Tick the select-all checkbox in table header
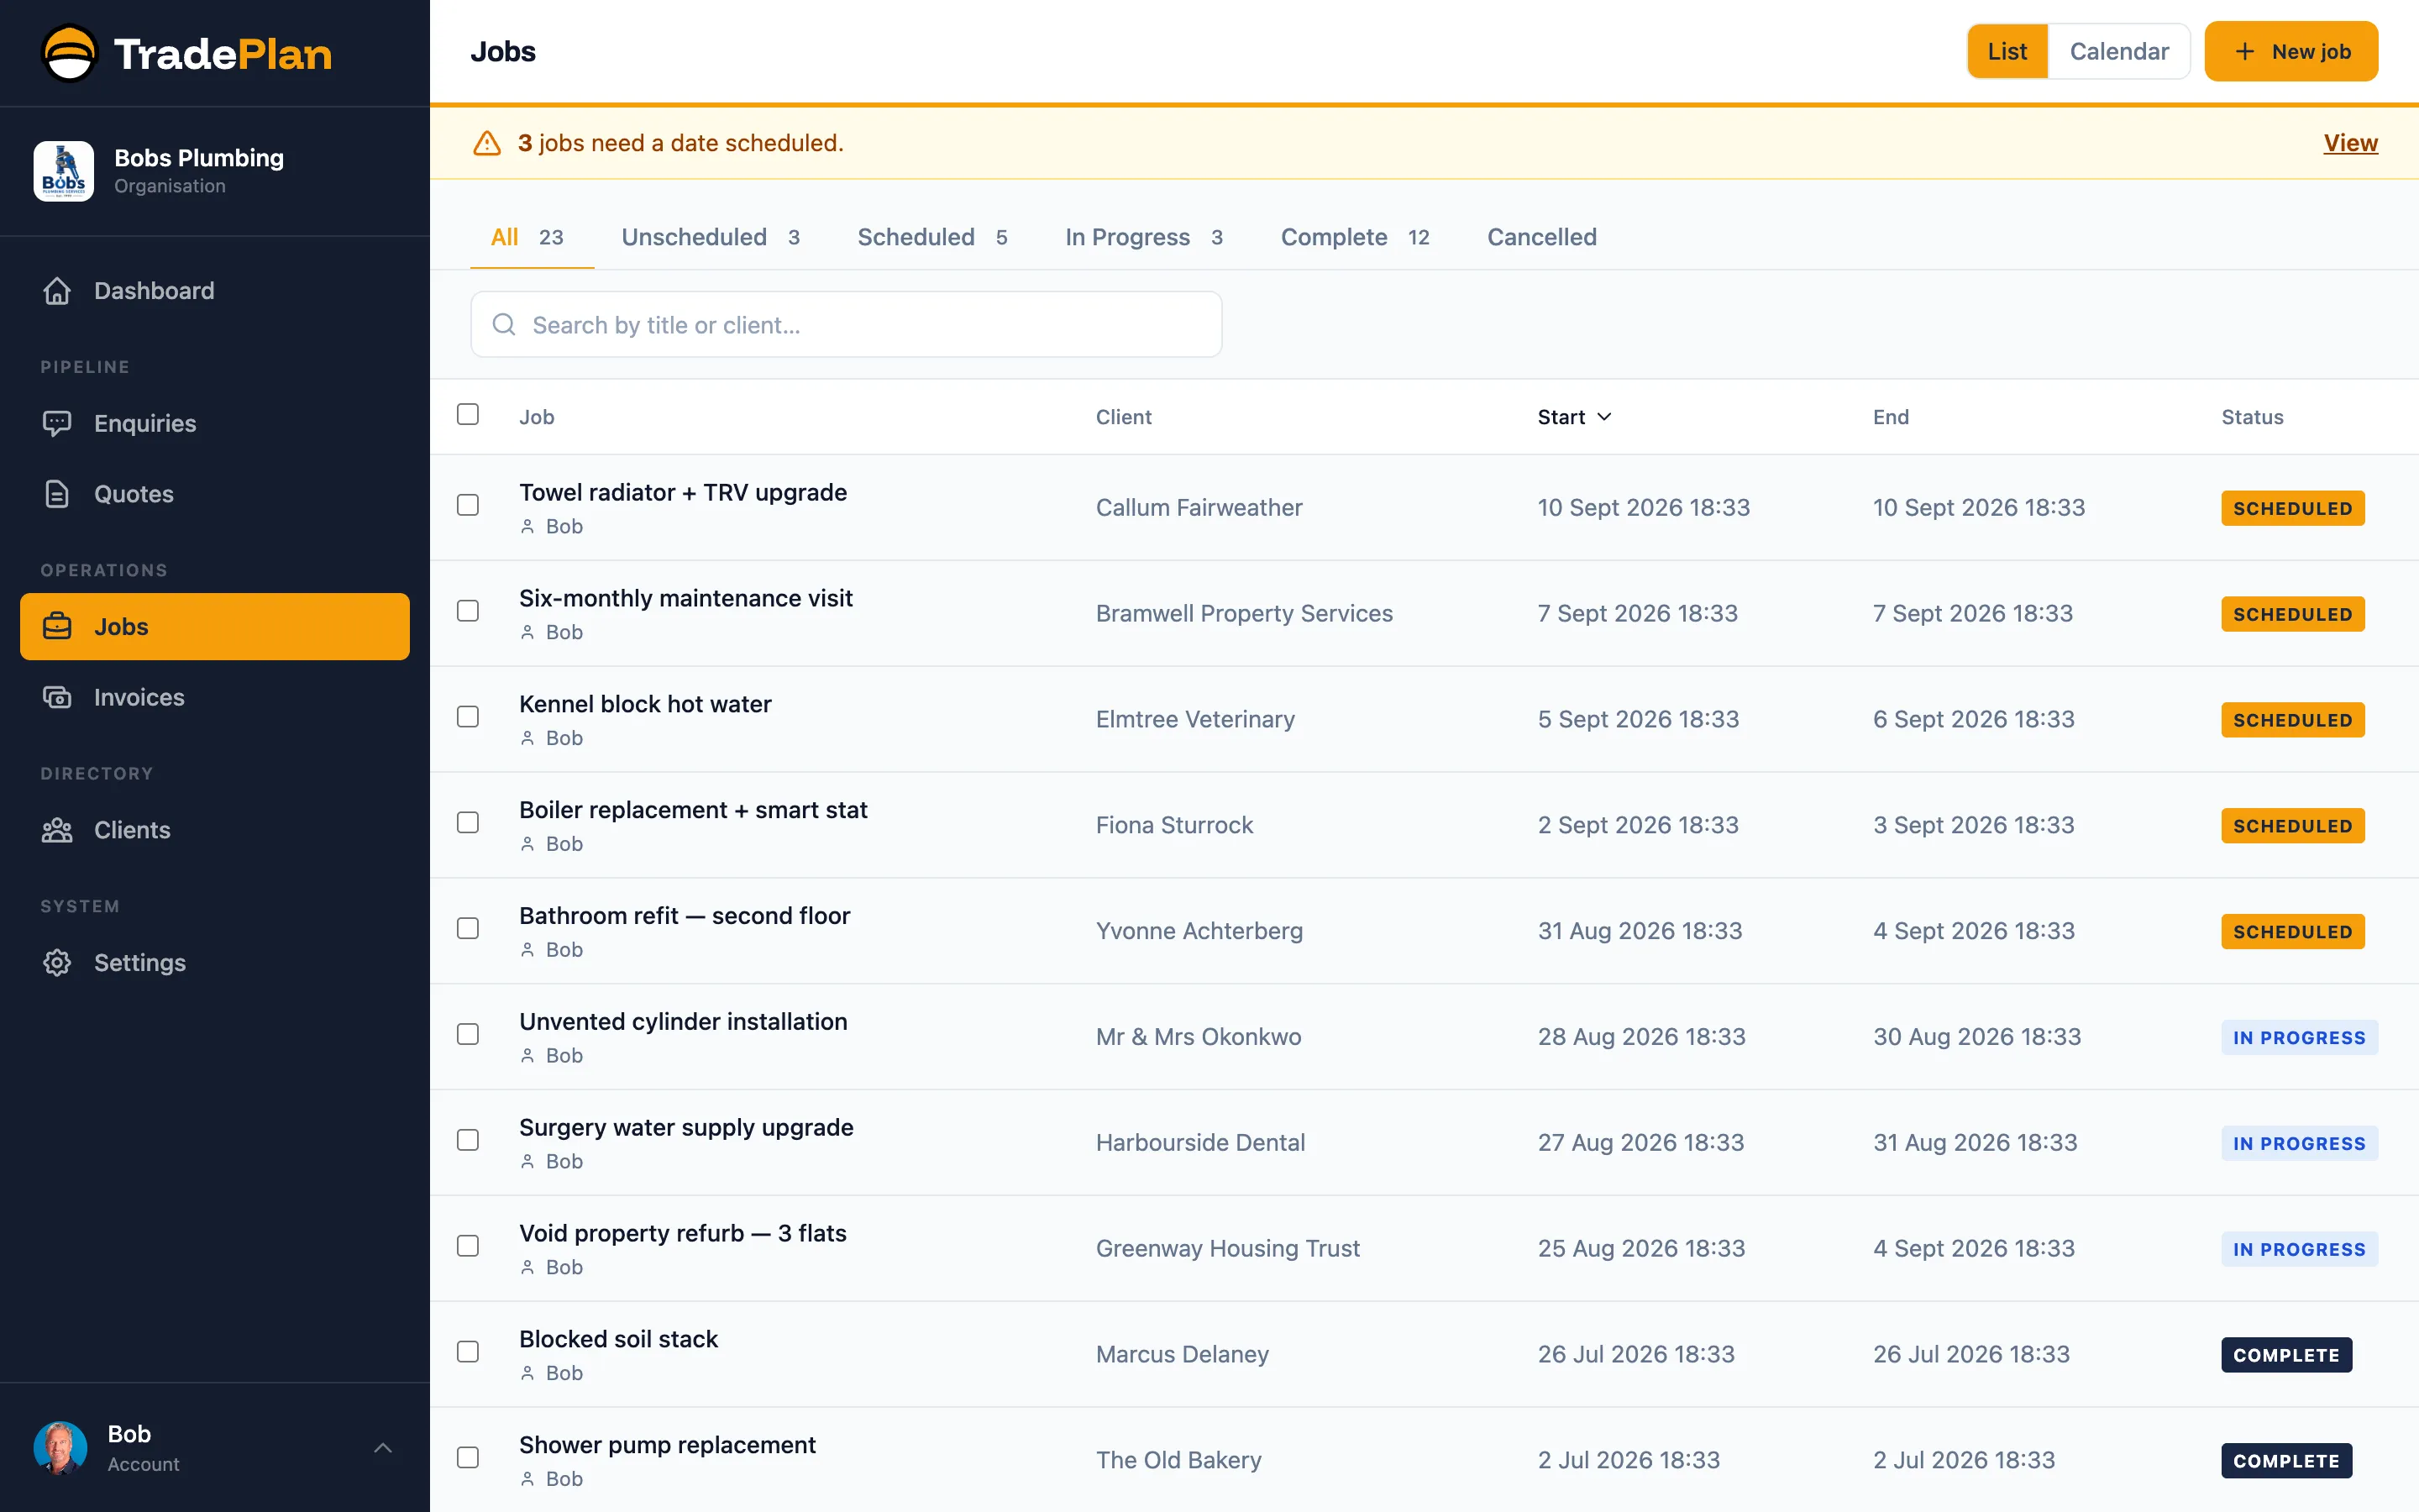The height and width of the screenshot is (1512, 2419). tap(468, 414)
